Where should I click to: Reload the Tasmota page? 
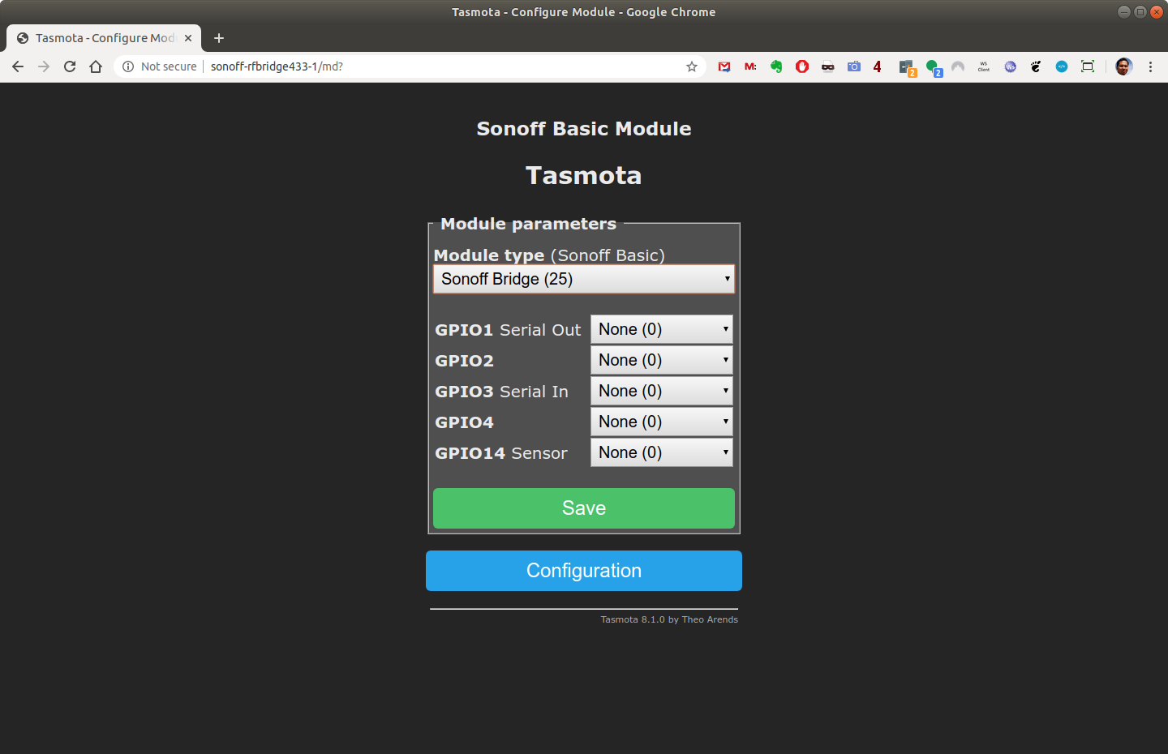70,66
